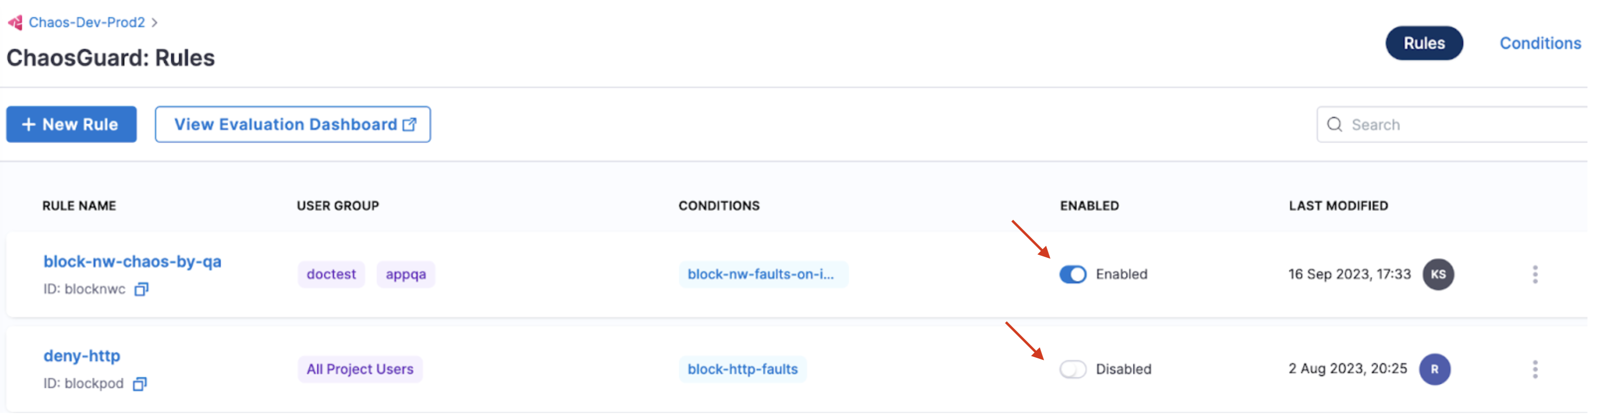Open options menu for deny-http rule
Viewport: 1621px width, 414px height.
(1535, 370)
